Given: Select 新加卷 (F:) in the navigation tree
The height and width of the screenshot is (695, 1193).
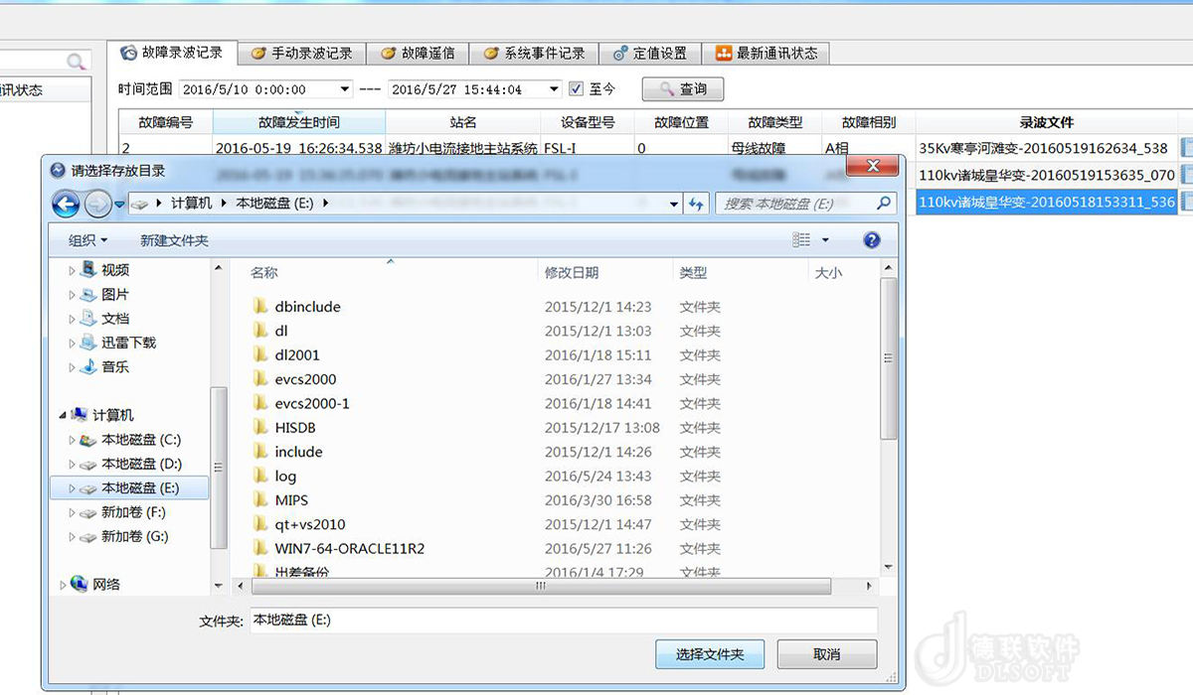Looking at the screenshot, I should coord(133,512).
